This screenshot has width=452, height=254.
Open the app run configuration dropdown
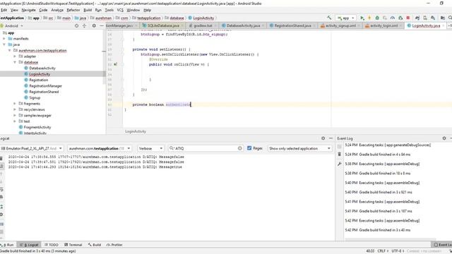click(346, 18)
